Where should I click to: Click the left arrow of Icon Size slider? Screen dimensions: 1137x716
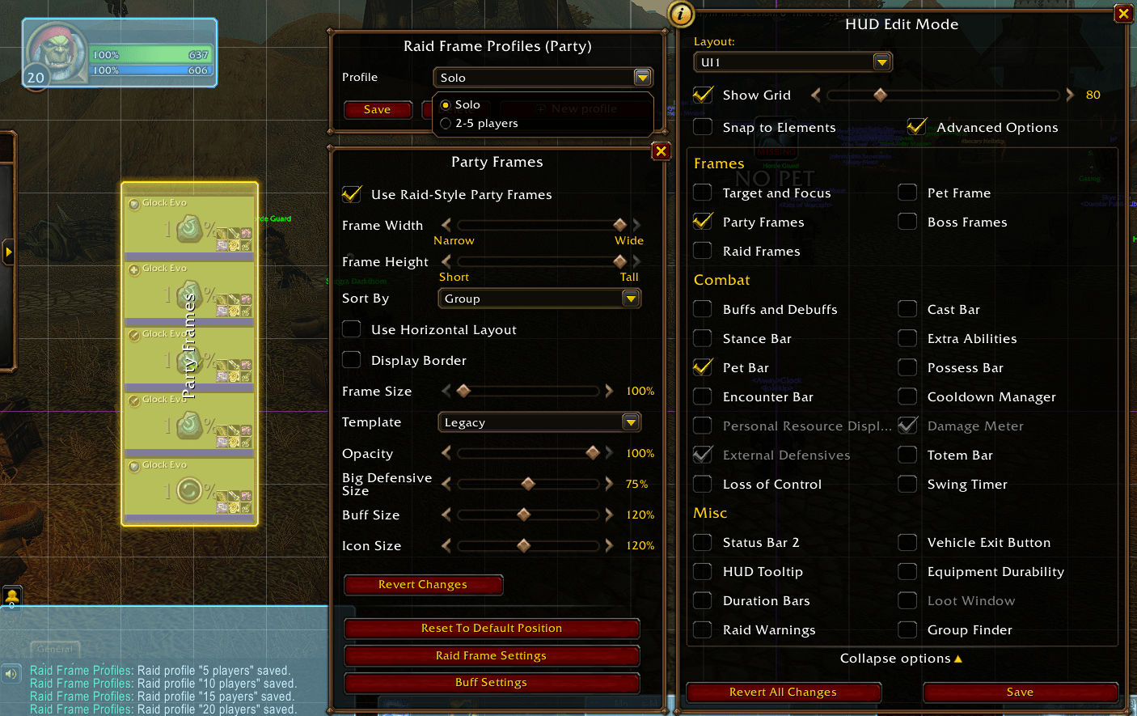point(446,545)
